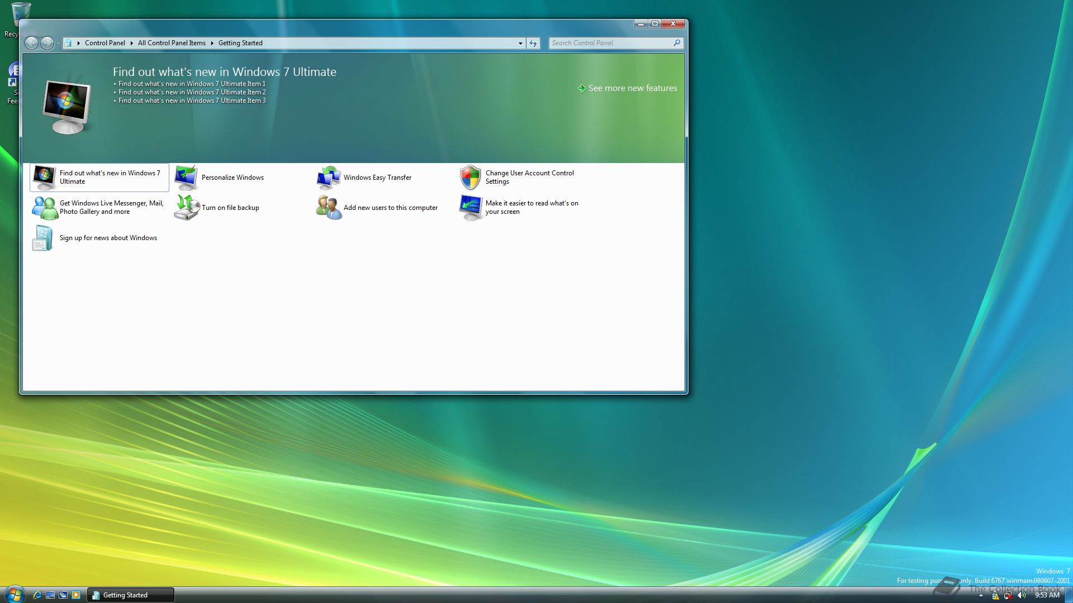The image size is (1073, 603).
Task: Click the USB device warning tray icon
Action: pos(995,596)
